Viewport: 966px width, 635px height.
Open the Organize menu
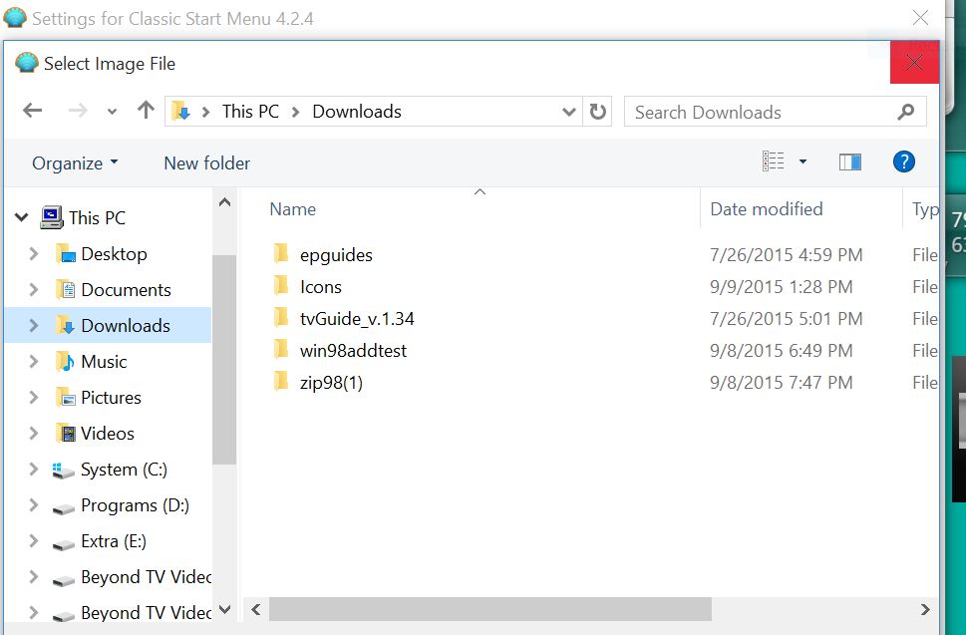(75, 163)
